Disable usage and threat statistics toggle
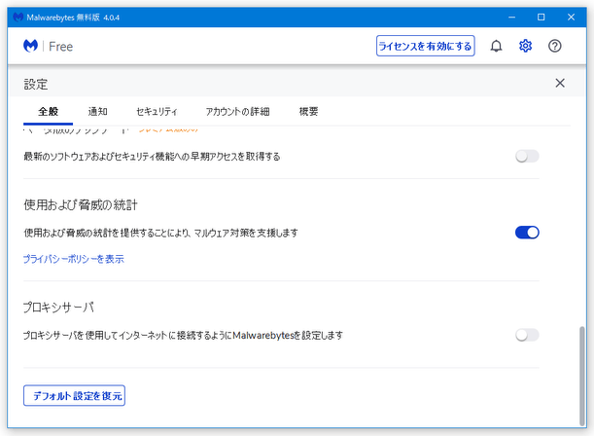 click(527, 233)
